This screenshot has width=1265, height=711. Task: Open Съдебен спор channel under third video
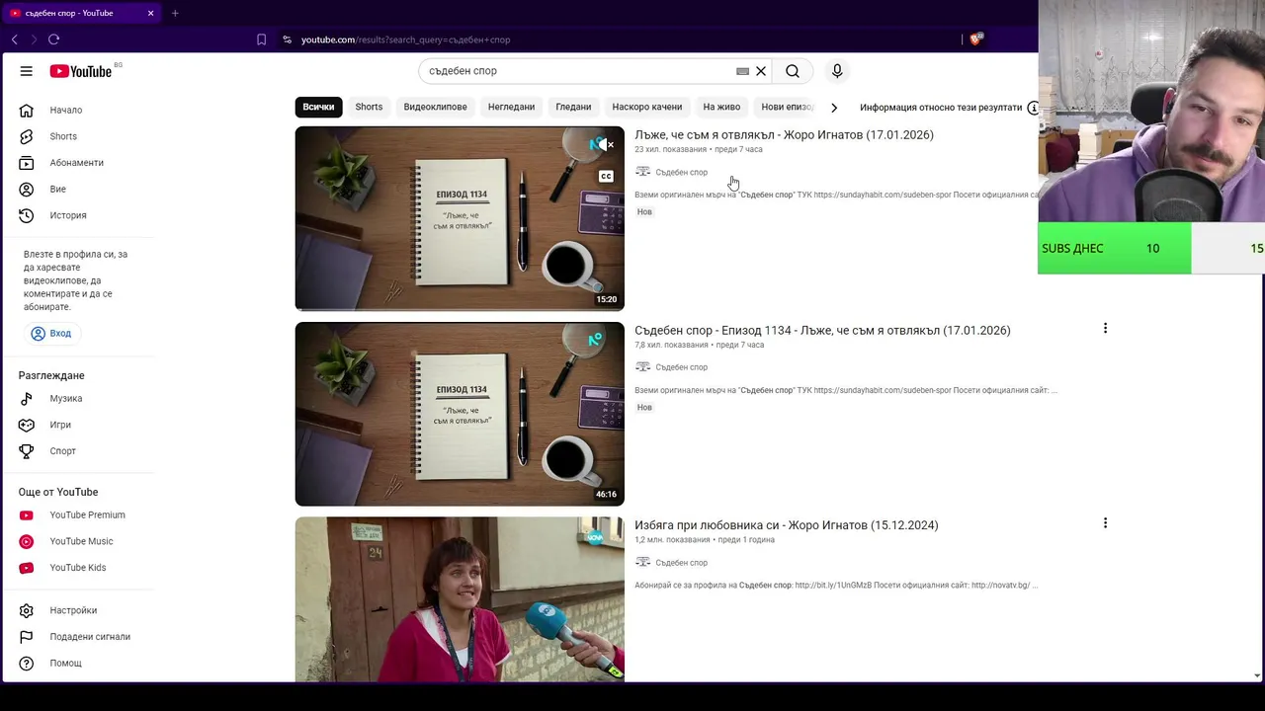681,563
